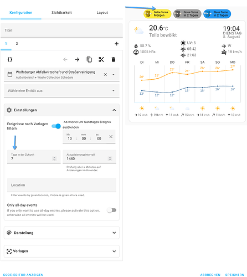The image size is (247, 277).
Task: Expand the Darstellung section
Action: (61, 233)
